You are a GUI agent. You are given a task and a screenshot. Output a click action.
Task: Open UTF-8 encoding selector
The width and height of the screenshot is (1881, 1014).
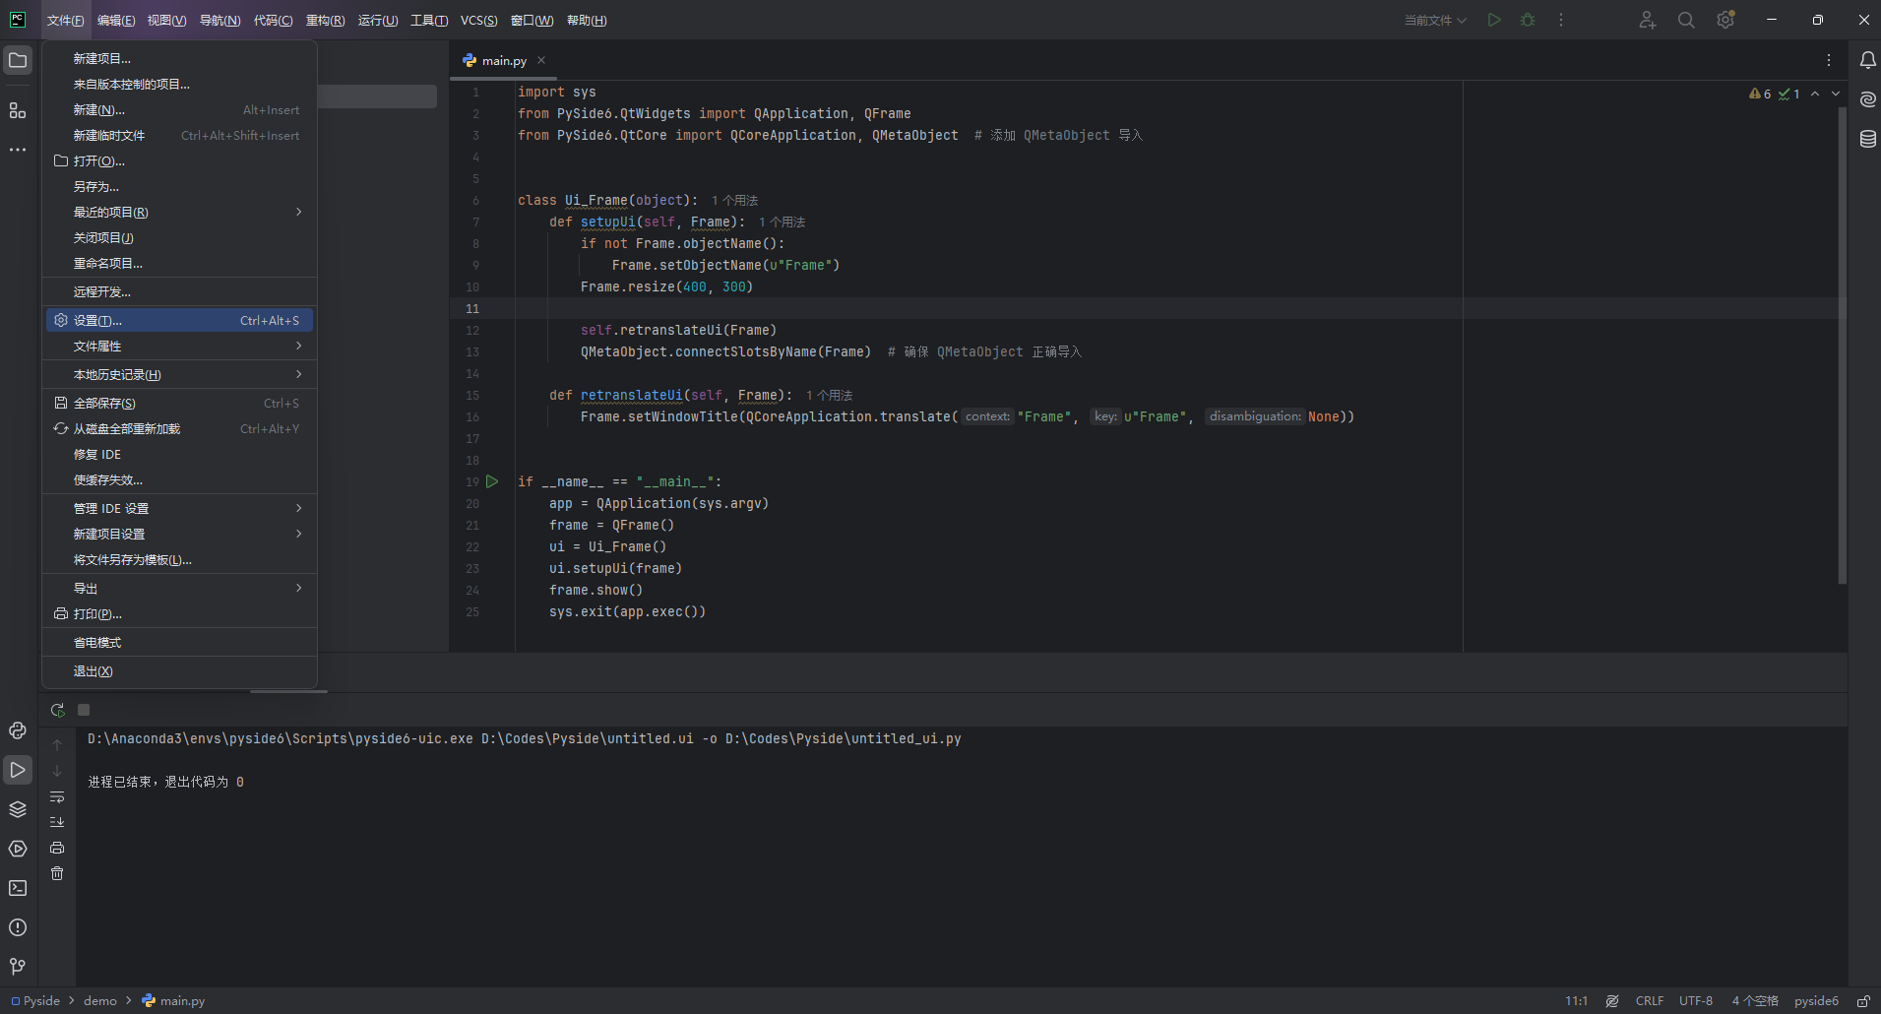[x=1696, y=1000]
